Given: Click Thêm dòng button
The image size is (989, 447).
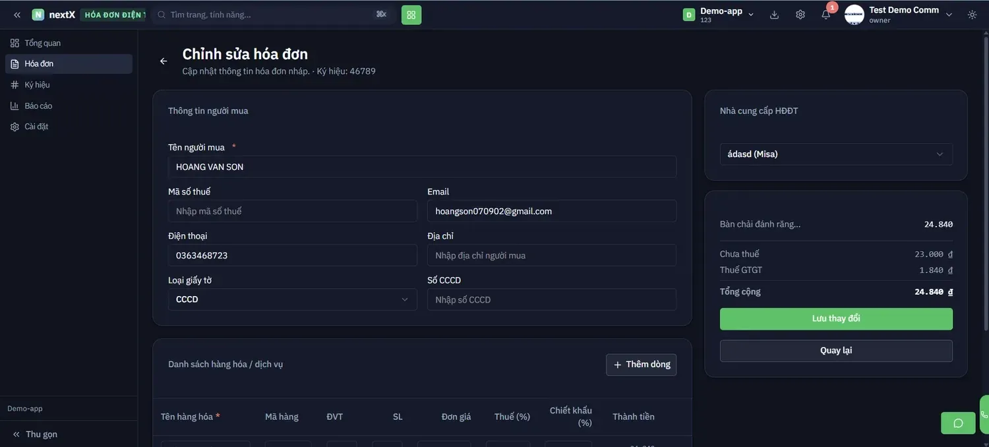Looking at the screenshot, I should click(642, 365).
